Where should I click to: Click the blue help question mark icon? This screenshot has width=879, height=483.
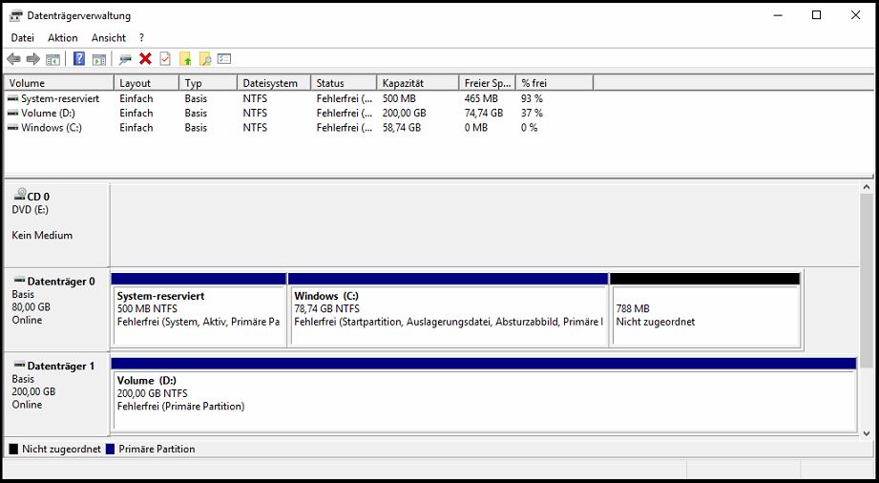(79, 59)
